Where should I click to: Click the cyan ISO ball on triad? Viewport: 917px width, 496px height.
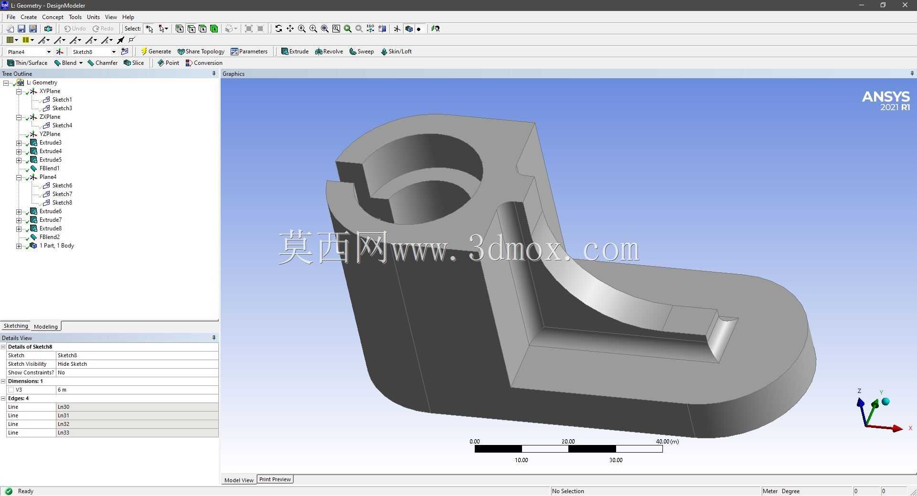click(885, 402)
